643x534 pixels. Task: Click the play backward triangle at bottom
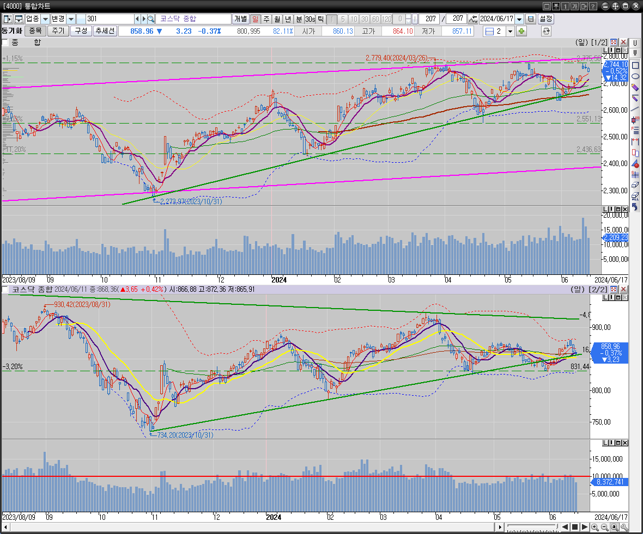click(x=565, y=527)
